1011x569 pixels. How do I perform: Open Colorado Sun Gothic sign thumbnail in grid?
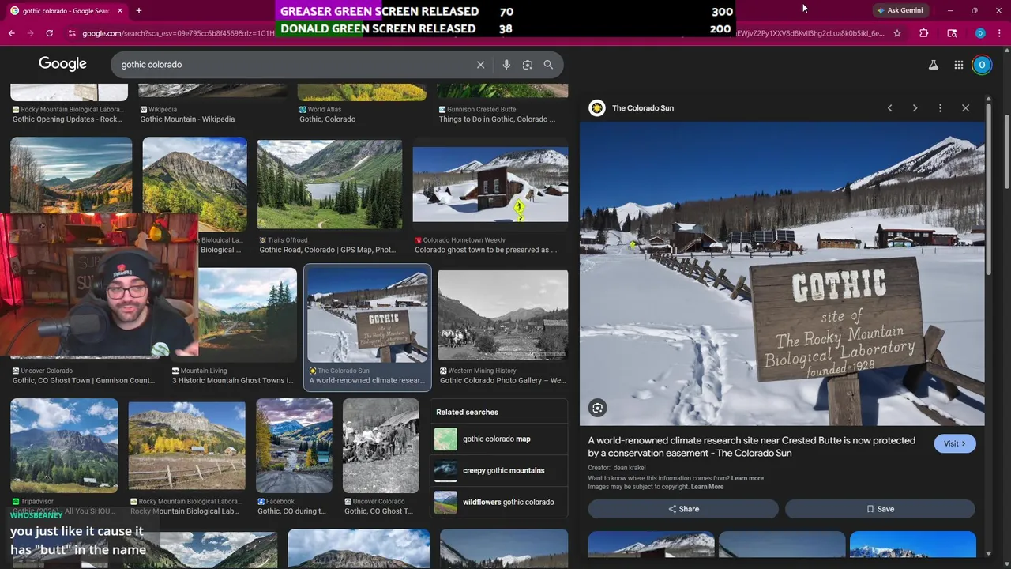(367, 315)
